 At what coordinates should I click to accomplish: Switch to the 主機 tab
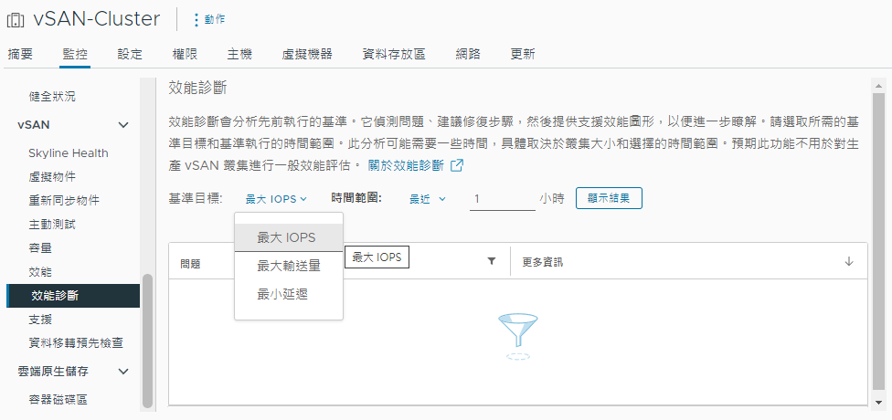click(239, 55)
